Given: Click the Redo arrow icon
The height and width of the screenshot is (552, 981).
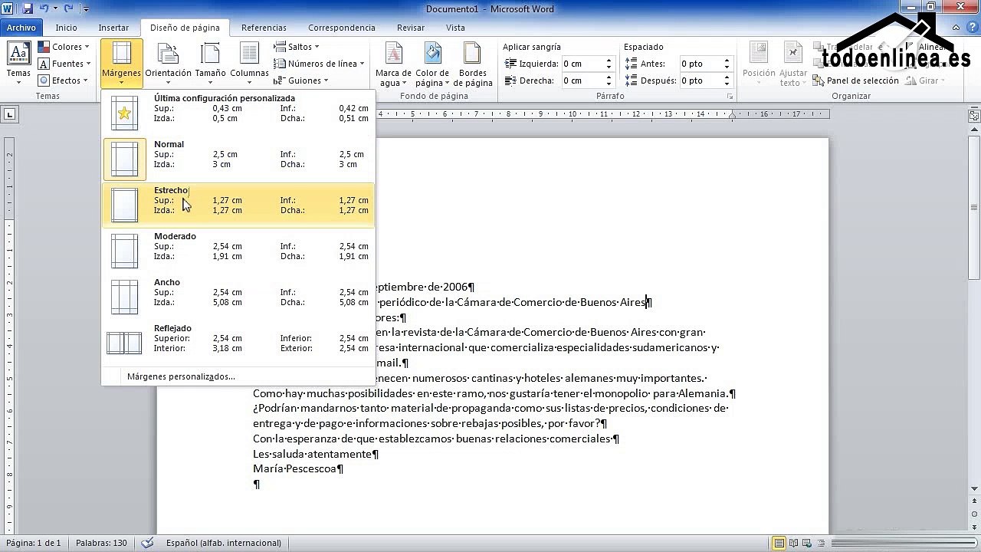Looking at the screenshot, I should click(x=68, y=8).
